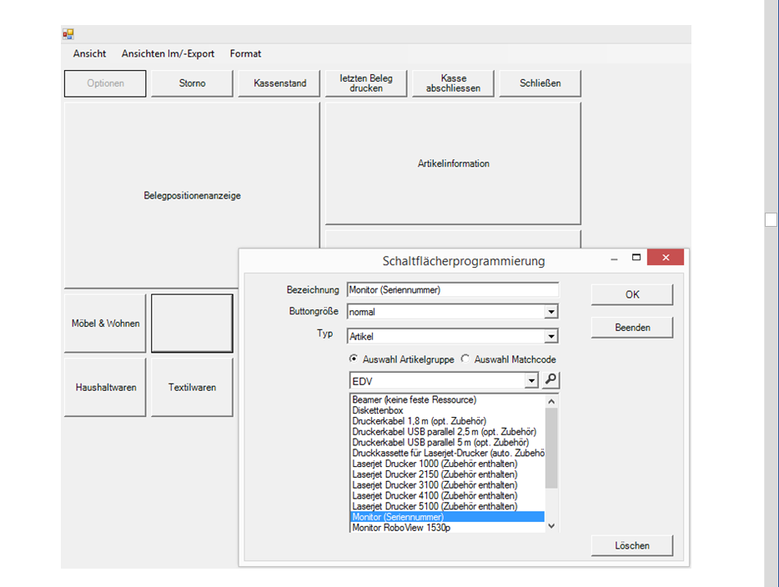The image size is (779, 587).
Task: Expand the Typ dropdown
Action: [550, 336]
